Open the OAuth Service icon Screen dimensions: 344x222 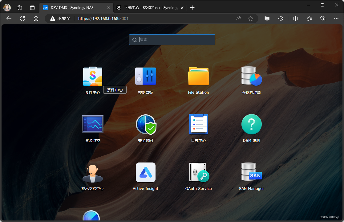pos(199,172)
